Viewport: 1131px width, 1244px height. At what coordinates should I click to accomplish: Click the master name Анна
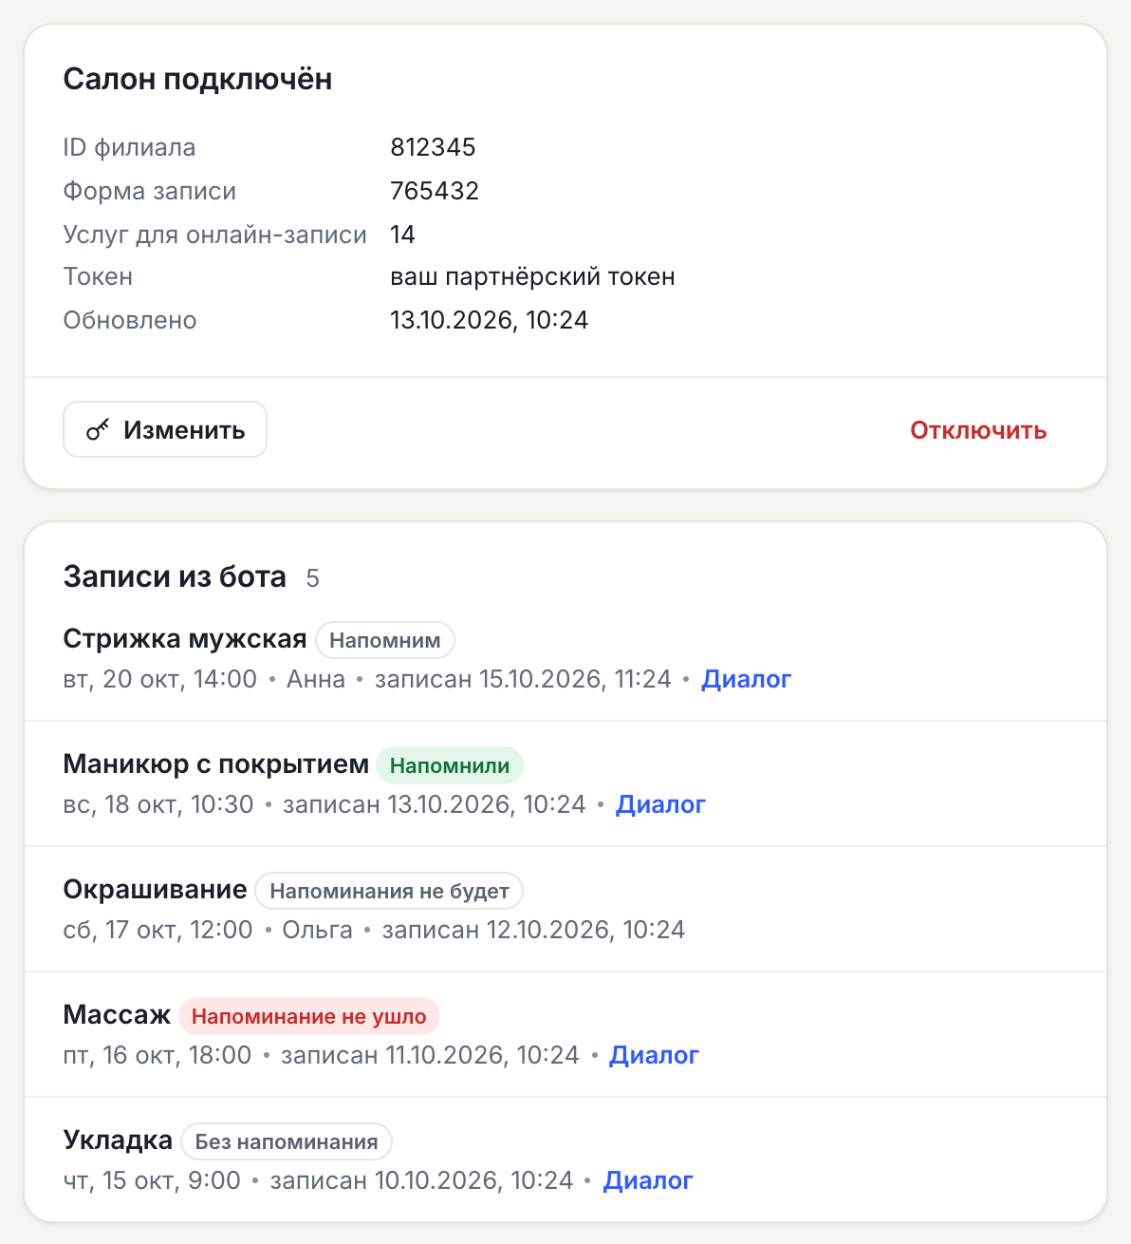[x=316, y=679]
